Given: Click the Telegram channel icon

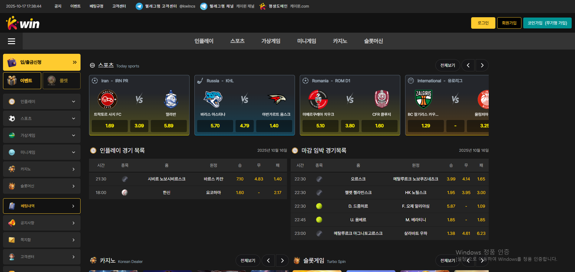Looking at the screenshot, I should tap(204, 6).
